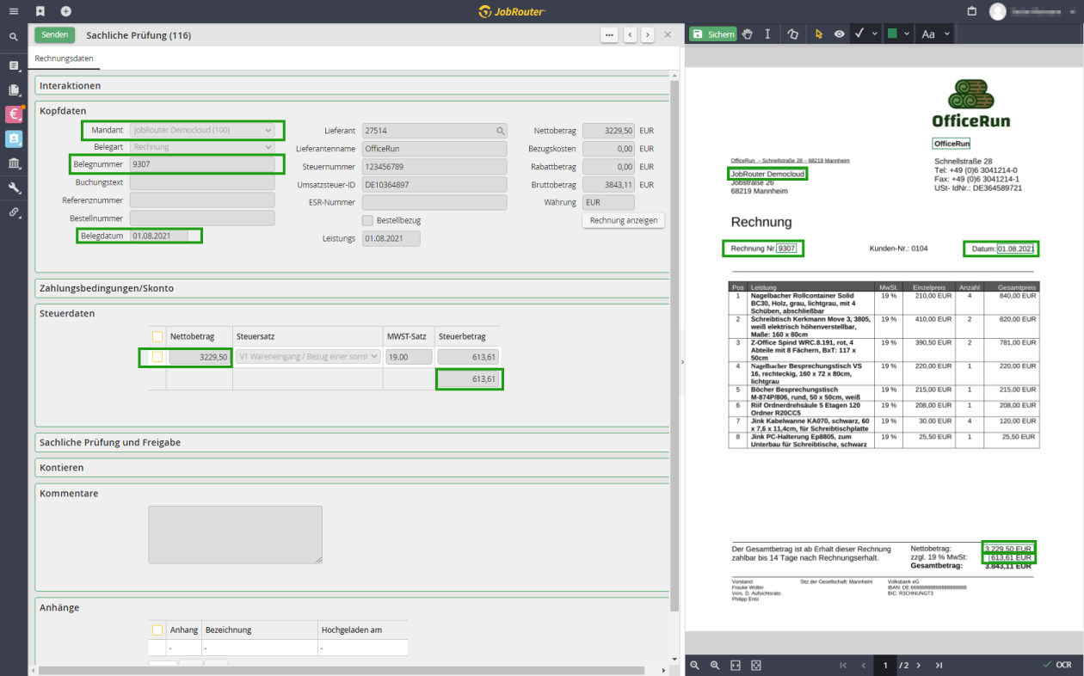Screen dimensions: 1084x676
Task: Open the bank building icon in sidebar
Action: [14, 163]
